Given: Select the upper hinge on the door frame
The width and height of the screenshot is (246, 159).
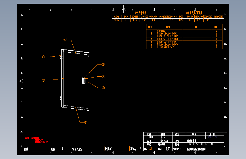Looking at the screenshot, I should pos(61,57).
